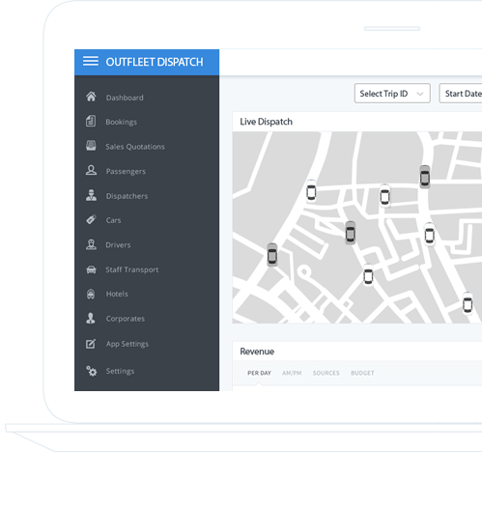Screen dimensions: 482x508
Task: Go to Staff Transport
Action: [131, 269]
